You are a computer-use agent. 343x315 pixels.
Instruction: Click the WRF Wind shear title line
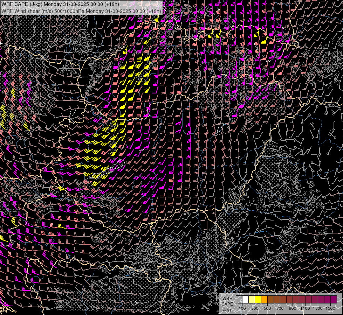(x=81, y=11)
